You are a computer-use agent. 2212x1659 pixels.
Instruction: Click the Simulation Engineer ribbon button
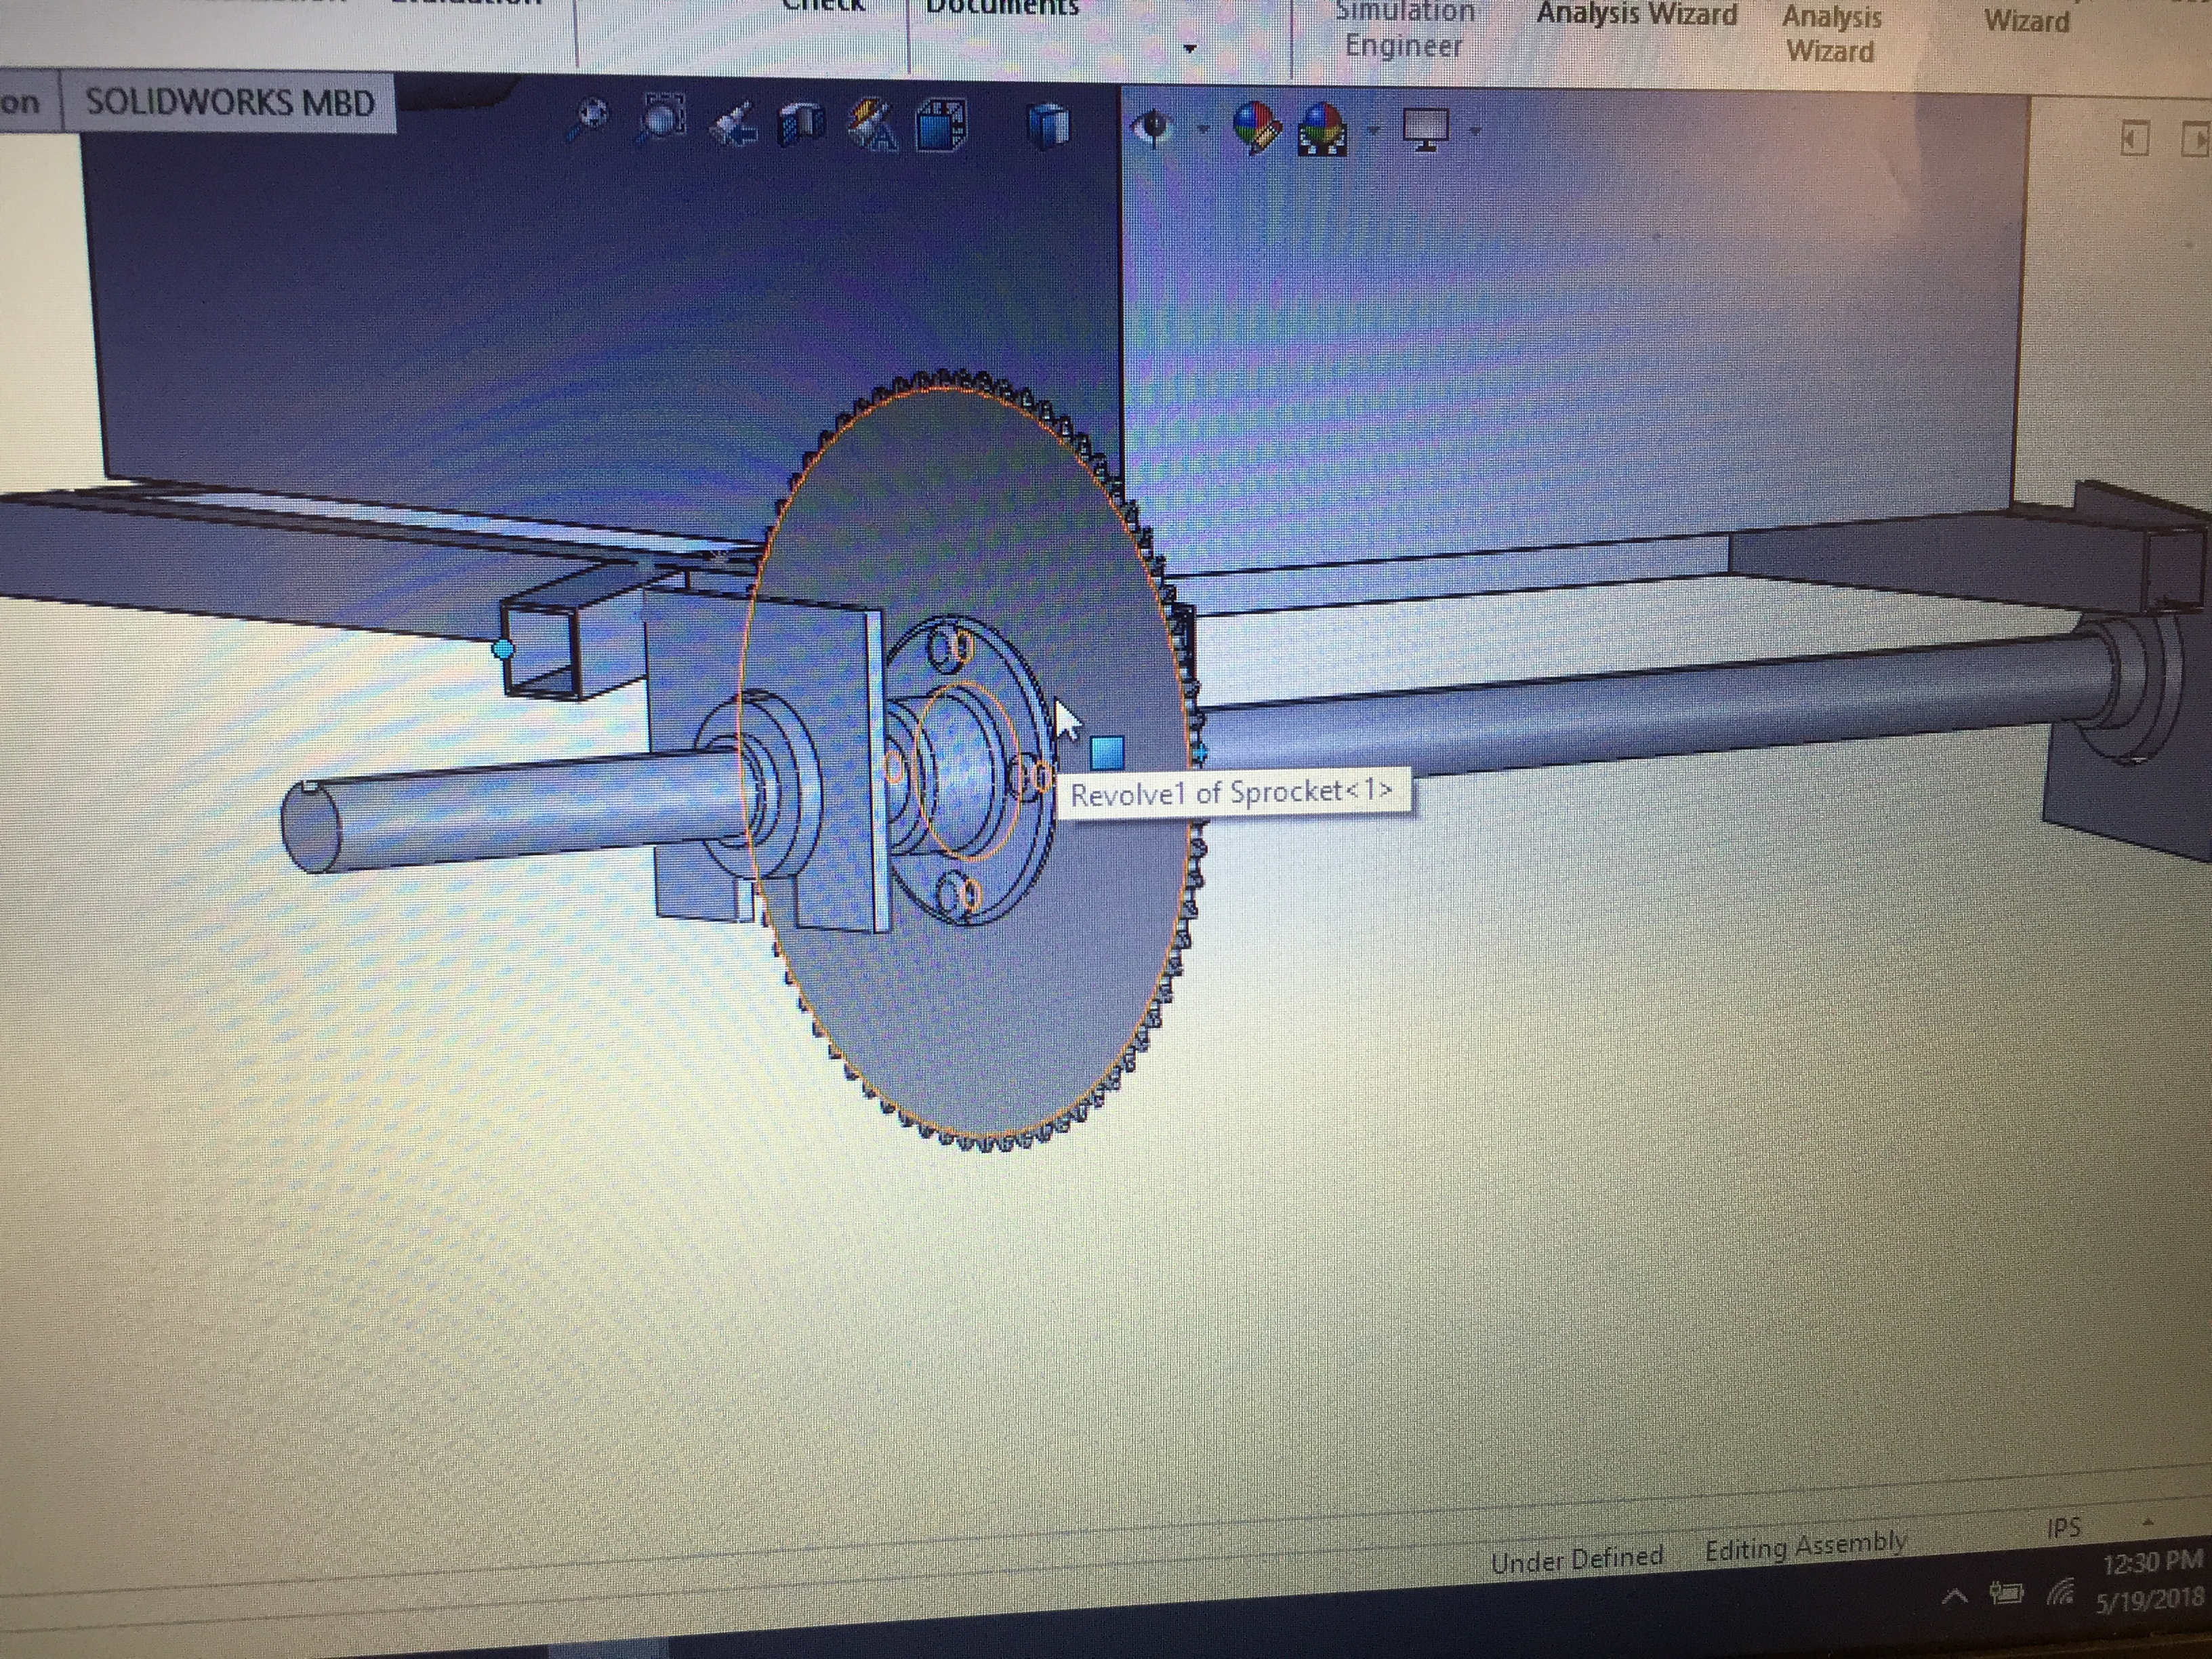[x=1404, y=30]
